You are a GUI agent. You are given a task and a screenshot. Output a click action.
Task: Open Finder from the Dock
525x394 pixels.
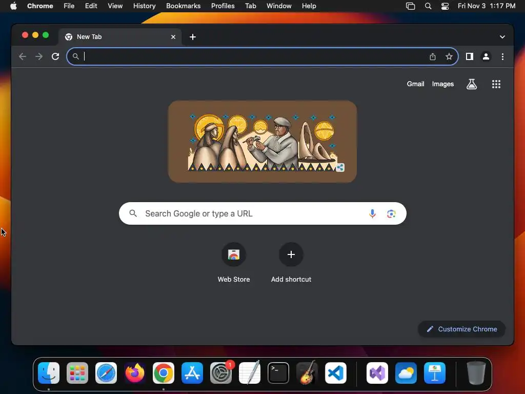point(49,373)
